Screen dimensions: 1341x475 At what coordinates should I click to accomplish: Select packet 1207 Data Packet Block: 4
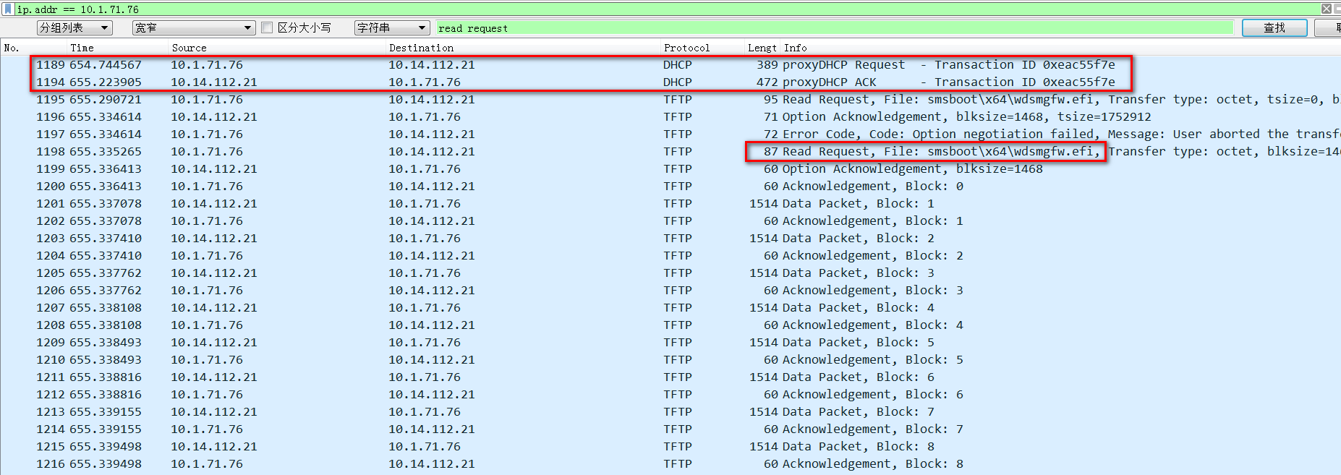coord(670,307)
